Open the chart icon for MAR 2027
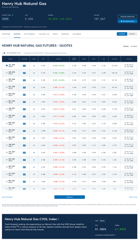 point(34,124)
